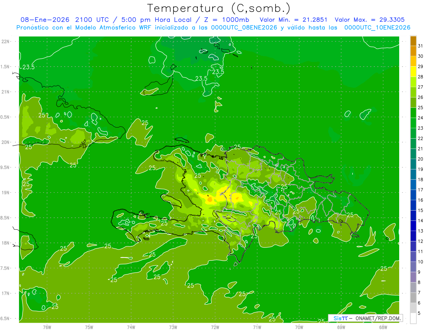The height and width of the screenshot is (332, 430).
Task: Click the '76W' longitude axis label
Action: click(47, 327)
